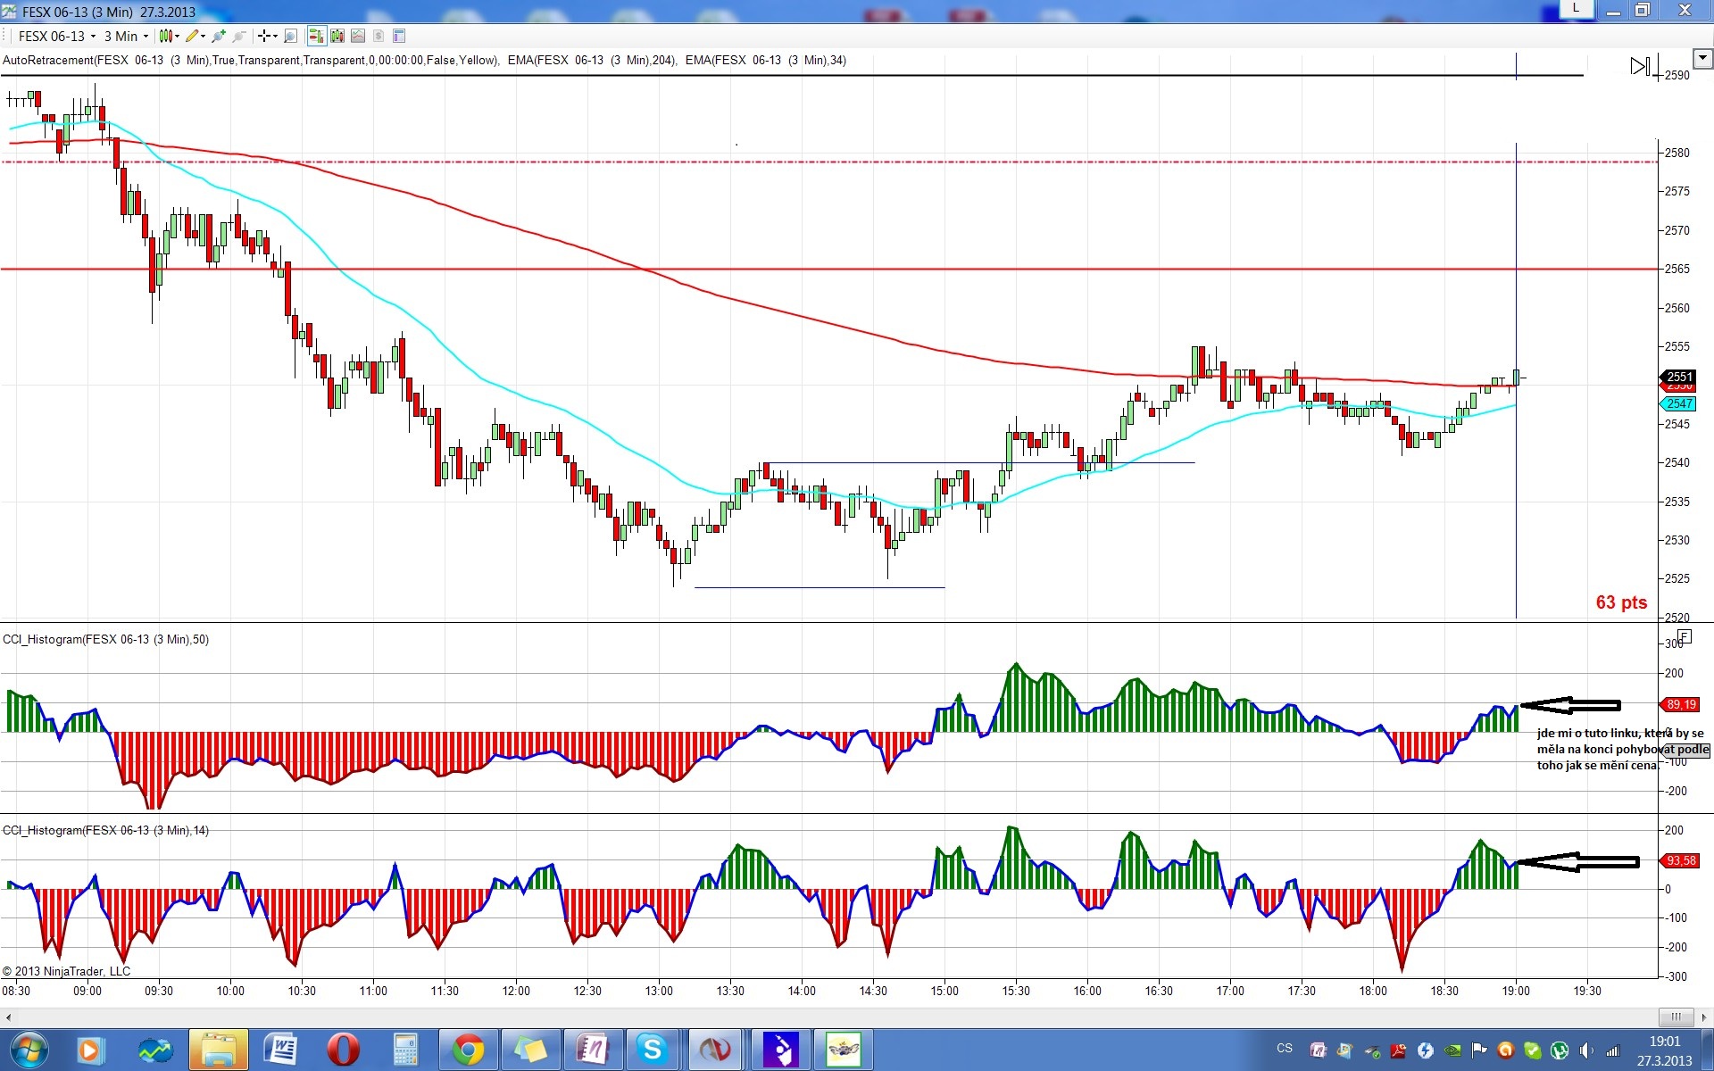Open the top-right chart scale dropdown

coord(1702,59)
